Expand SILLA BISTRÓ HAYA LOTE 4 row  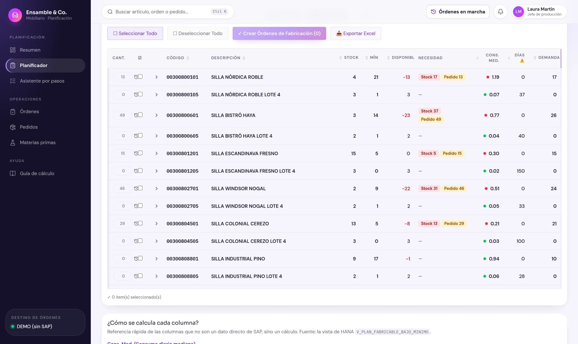pos(156,136)
